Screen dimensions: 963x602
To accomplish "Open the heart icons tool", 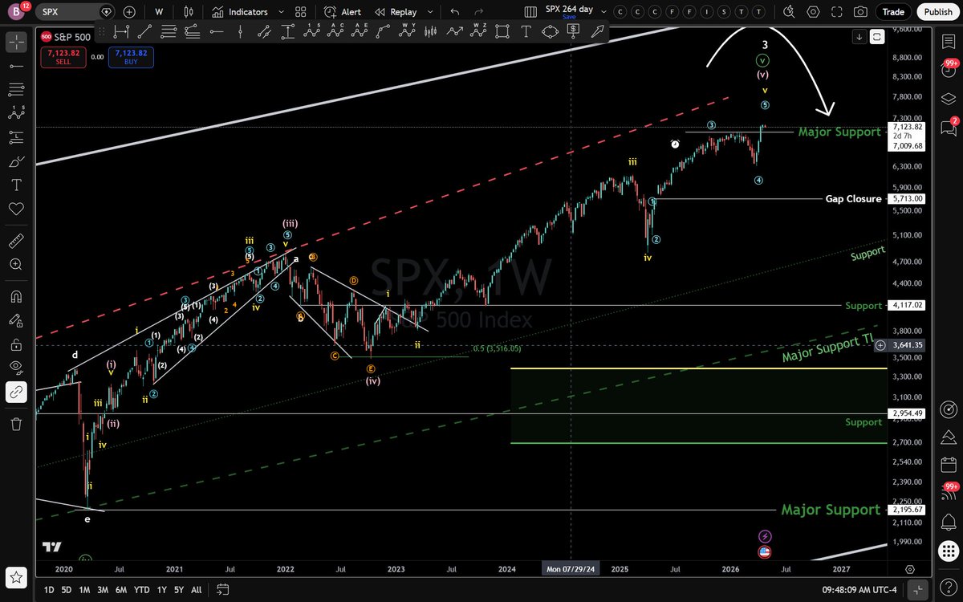I will (18, 209).
